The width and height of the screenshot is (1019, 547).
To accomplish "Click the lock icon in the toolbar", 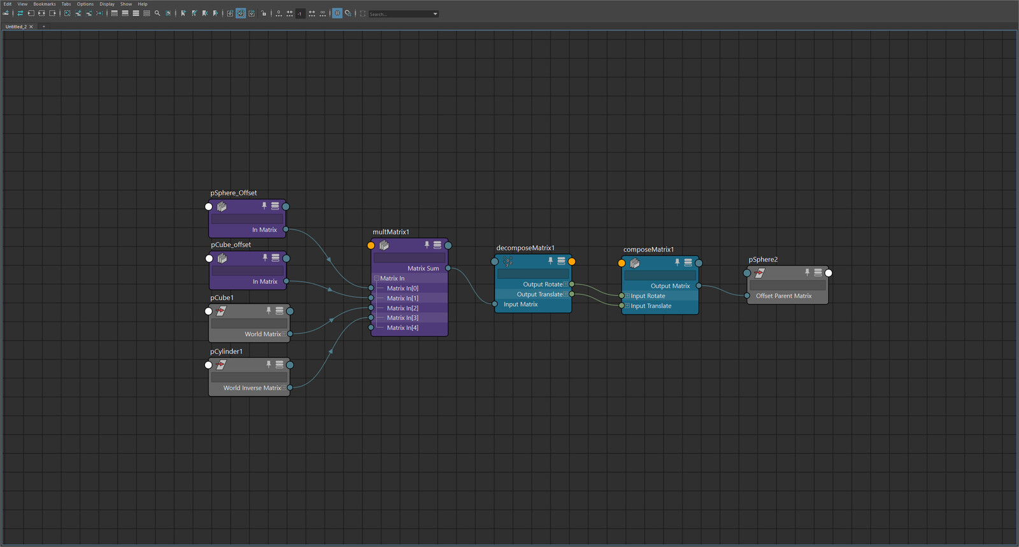I will pos(264,13).
